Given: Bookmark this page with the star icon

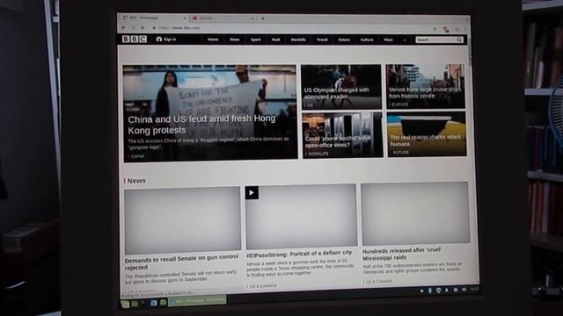Looking at the screenshot, I should point(435,29).
